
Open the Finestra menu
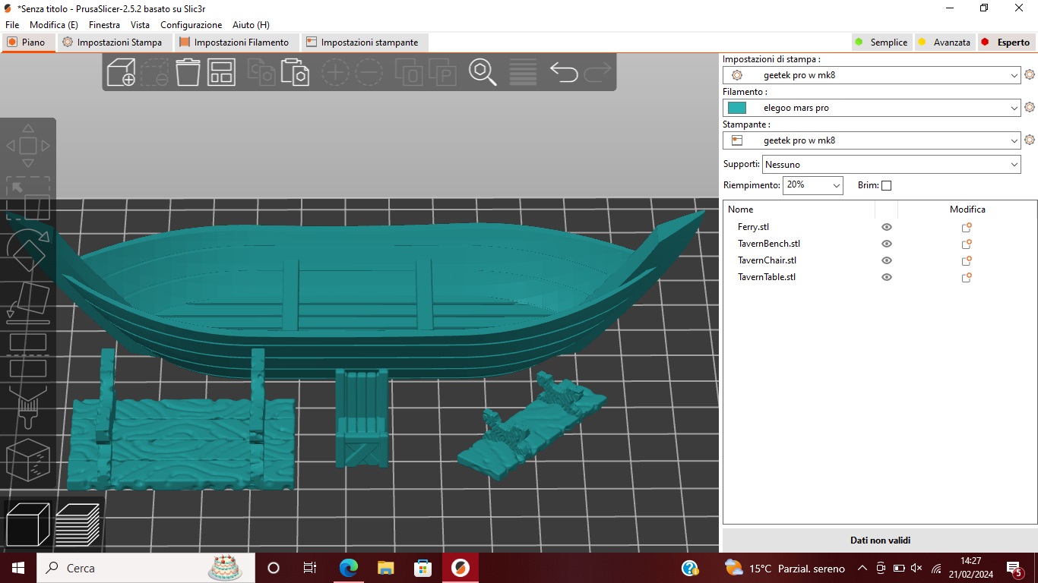pos(104,25)
